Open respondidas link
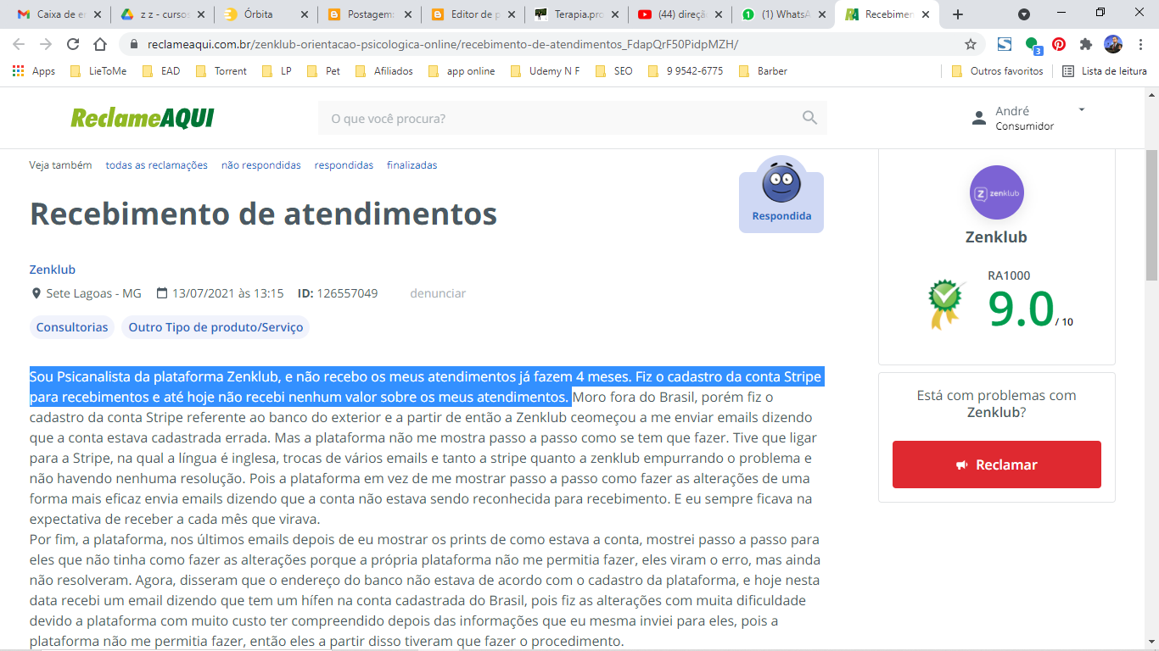The width and height of the screenshot is (1159, 651). [x=344, y=165]
